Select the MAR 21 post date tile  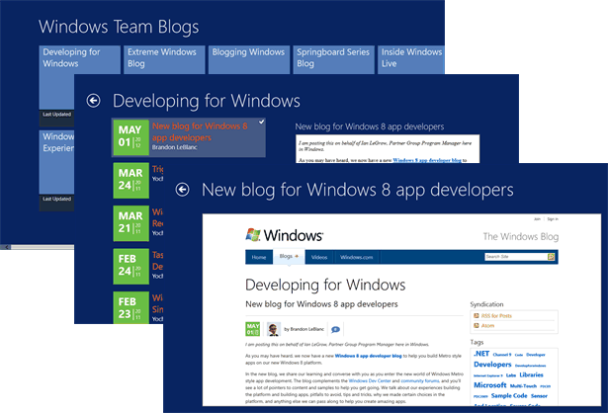coord(131,223)
